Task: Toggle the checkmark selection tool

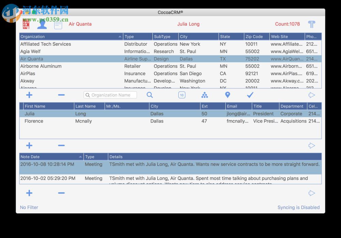Action: (x=250, y=95)
